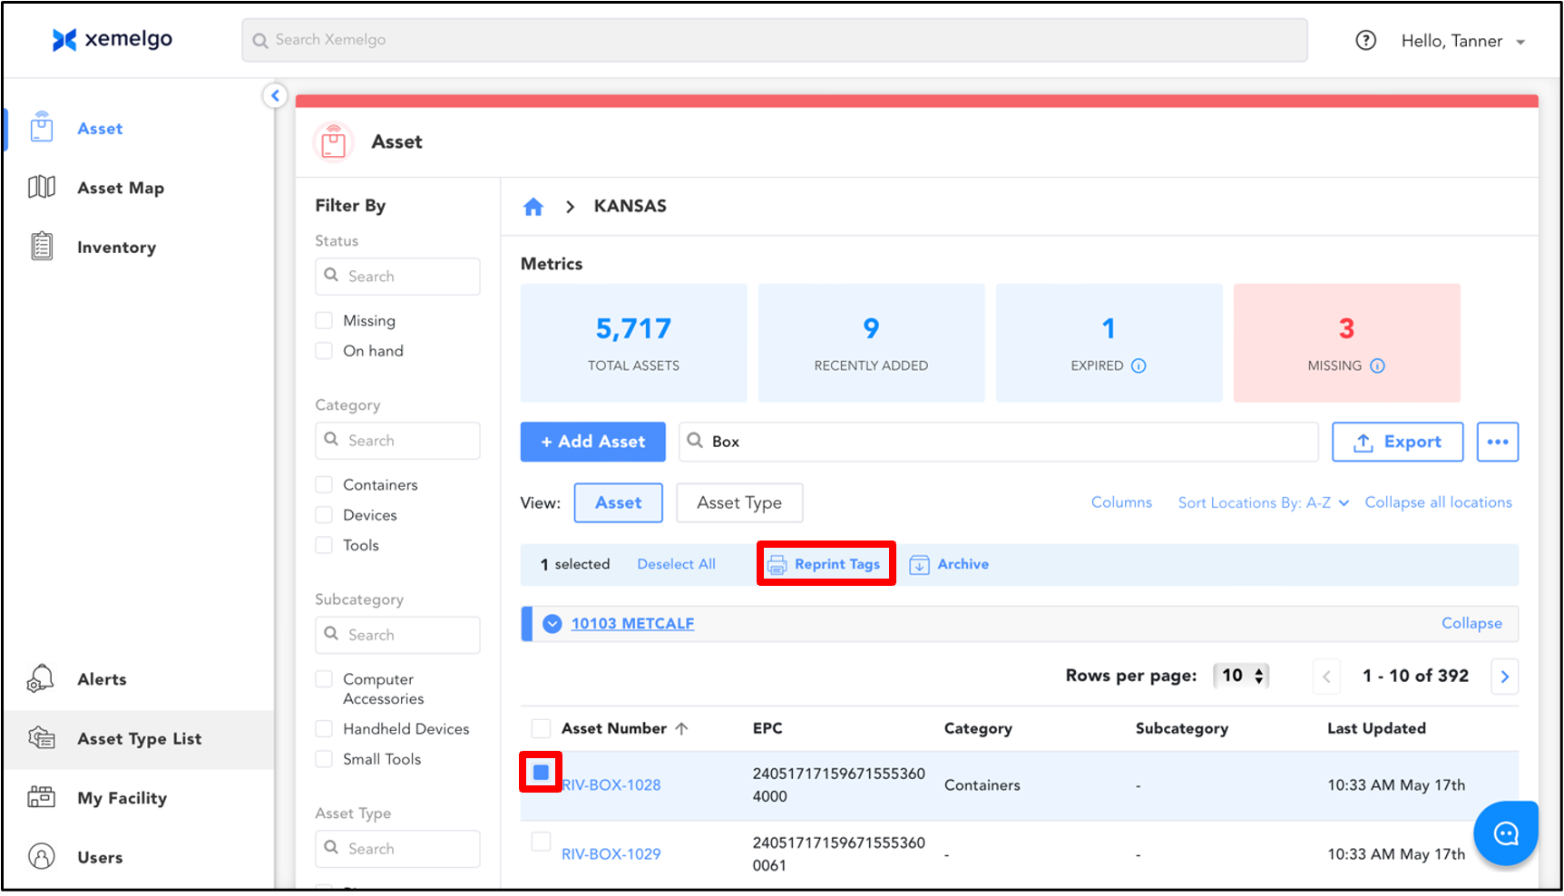The height and width of the screenshot is (896, 1564).
Task: Click the Search Xemelgo global search field
Action: point(775,40)
